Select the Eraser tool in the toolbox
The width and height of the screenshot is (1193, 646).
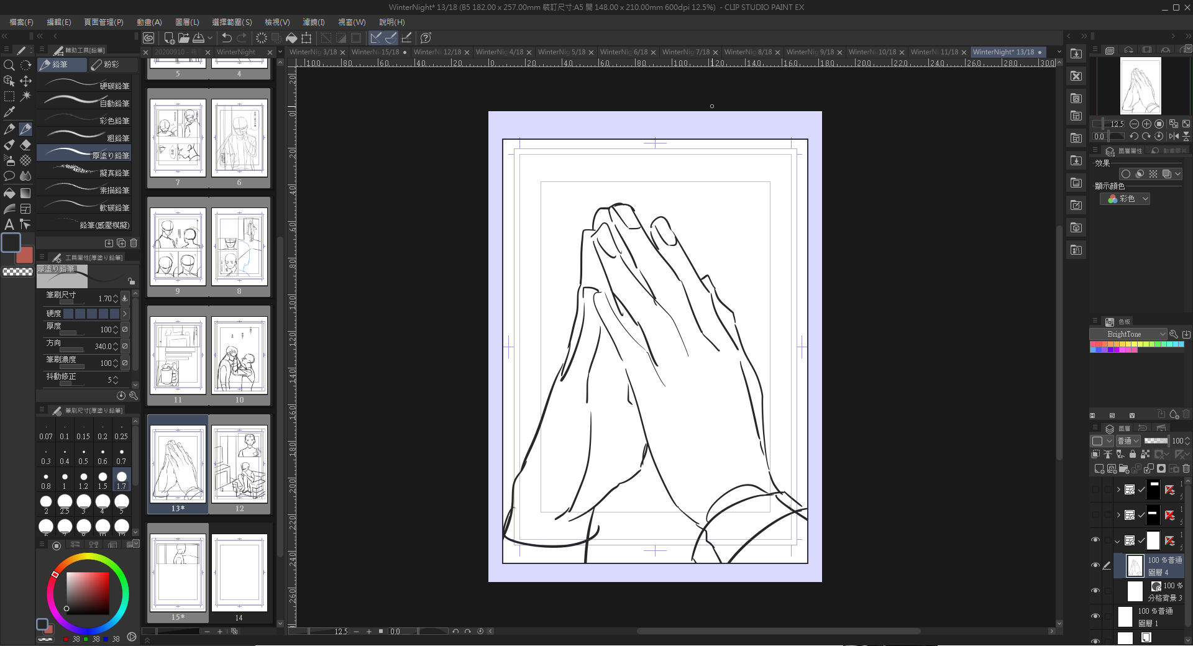coord(25,145)
